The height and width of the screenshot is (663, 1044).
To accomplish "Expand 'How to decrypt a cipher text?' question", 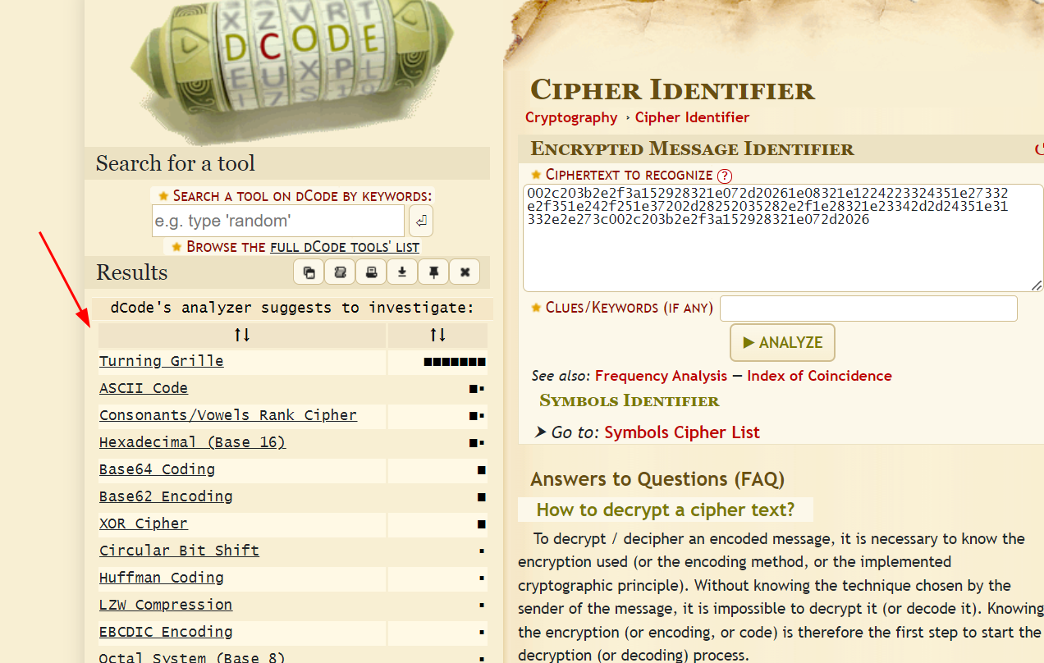I will click(665, 510).
